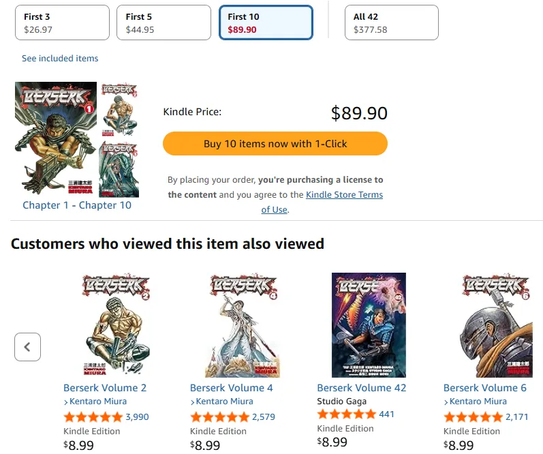Click the Berserk Volume 2 cover thumbnail

[116, 325]
